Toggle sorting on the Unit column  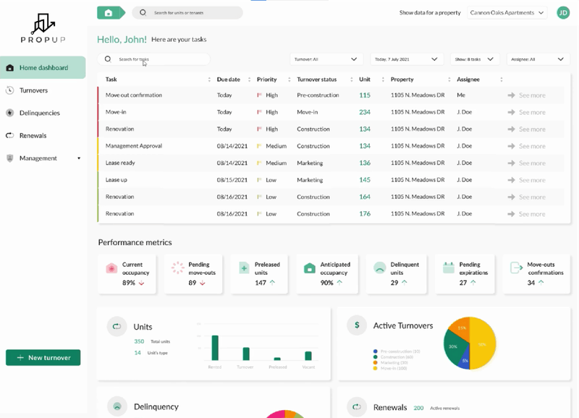pos(365,79)
